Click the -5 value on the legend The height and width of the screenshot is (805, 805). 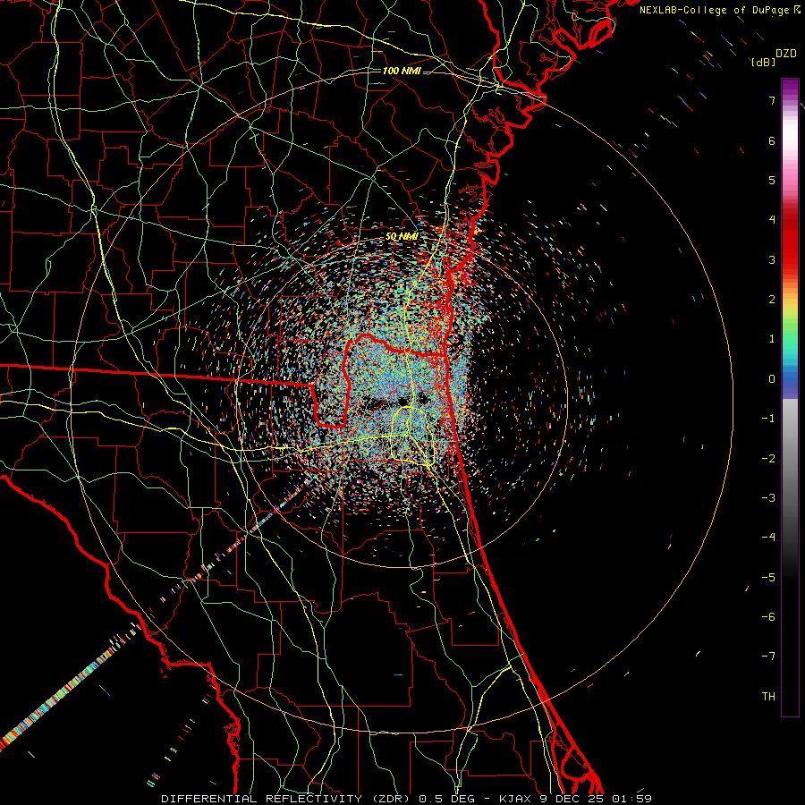click(768, 577)
